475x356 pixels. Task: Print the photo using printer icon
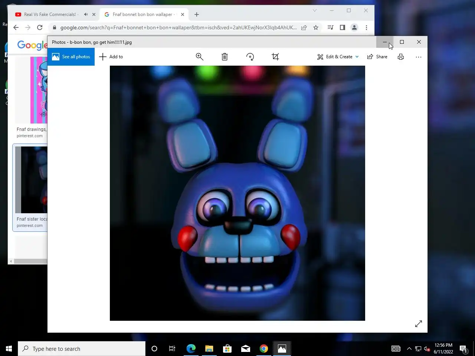coord(401,57)
